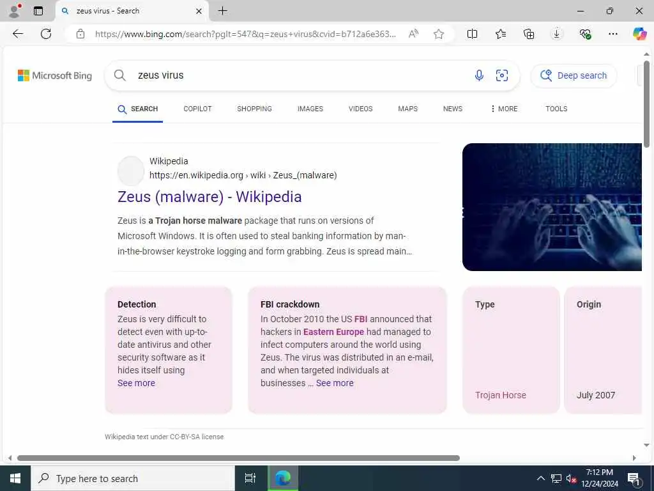Open the notification center icon
The width and height of the screenshot is (654, 491).
634,478
